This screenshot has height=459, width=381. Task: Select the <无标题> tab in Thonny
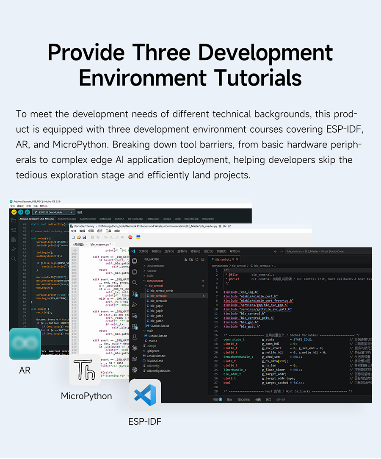click(79, 245)
